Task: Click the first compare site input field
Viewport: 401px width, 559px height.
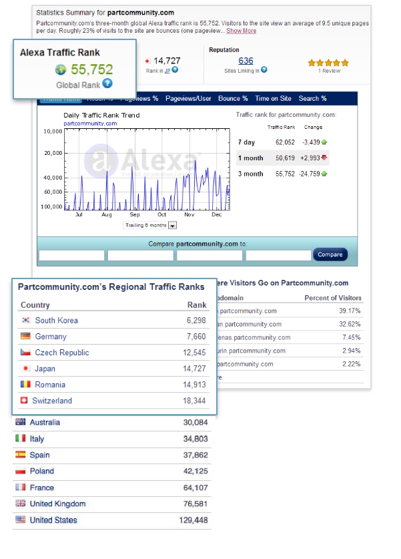Action: pos(71,254)
